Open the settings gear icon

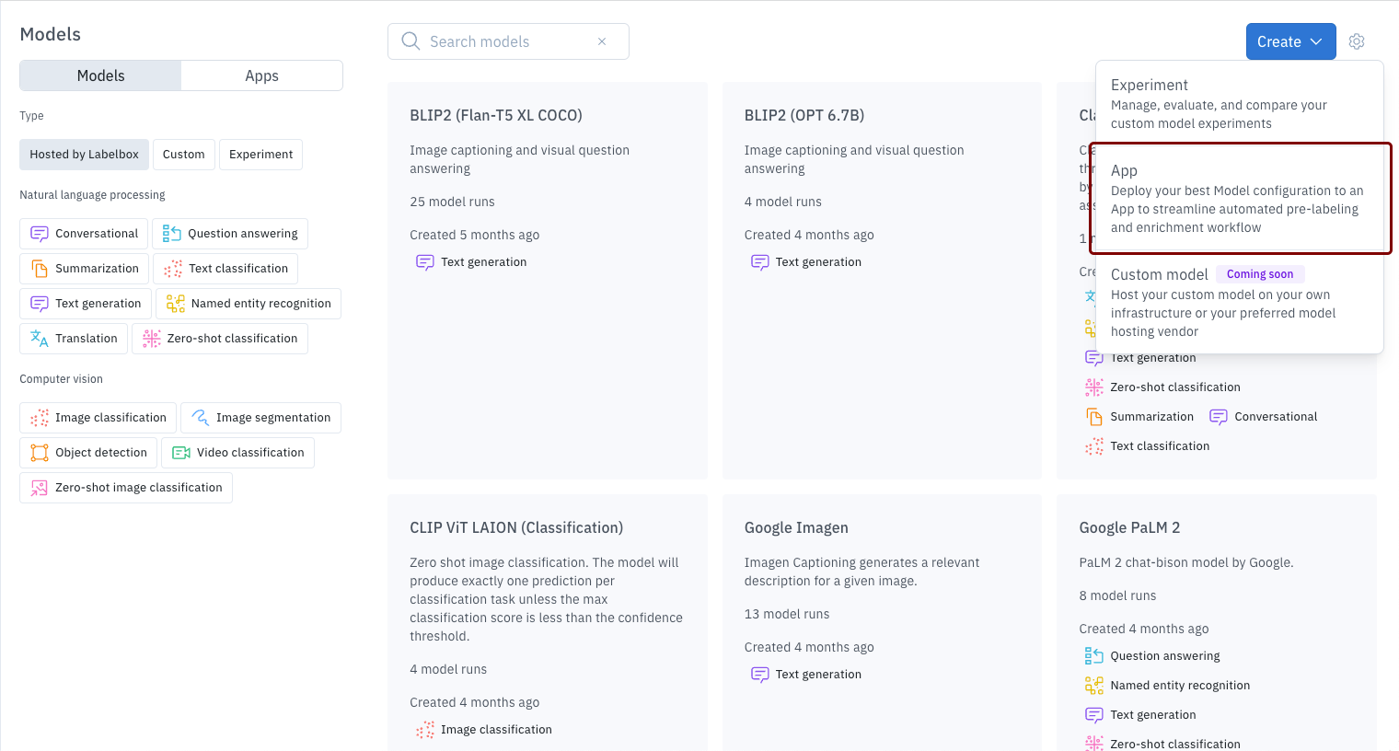click(1357, 41)
